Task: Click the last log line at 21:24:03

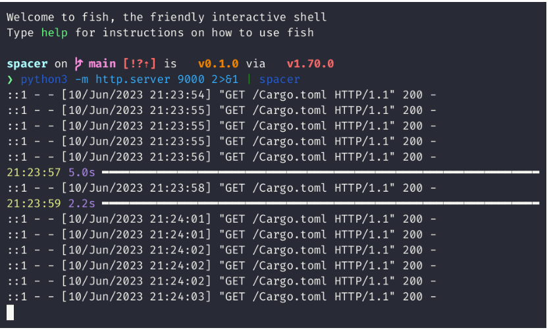Action: [x=222, y=296]
